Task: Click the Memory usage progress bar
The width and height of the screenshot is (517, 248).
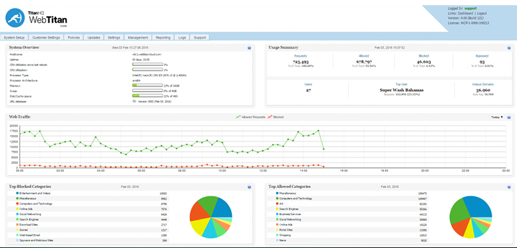Action: (x=147, y=86)
